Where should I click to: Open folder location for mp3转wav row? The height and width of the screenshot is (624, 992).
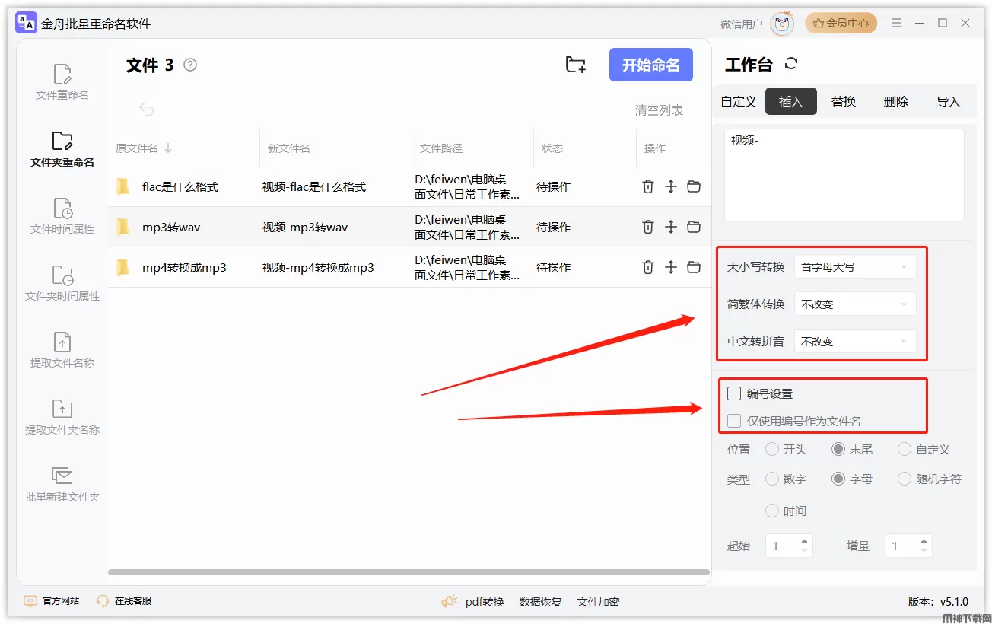[x=694, y=227]
